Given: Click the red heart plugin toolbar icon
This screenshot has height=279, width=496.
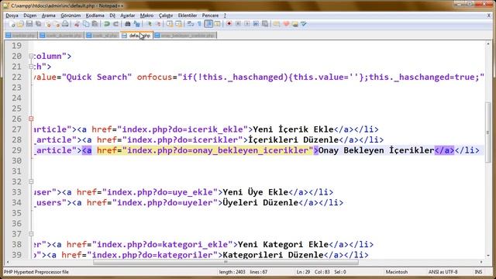Looking at the screenshot, I should 286,24.
